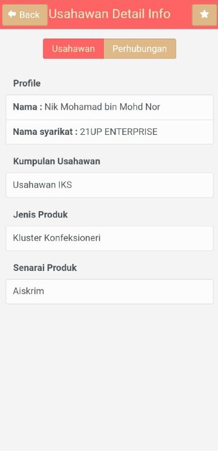This screenshot has width=218, height=451.
Task: Tap the star favorite icon
Action: point(204,15)
